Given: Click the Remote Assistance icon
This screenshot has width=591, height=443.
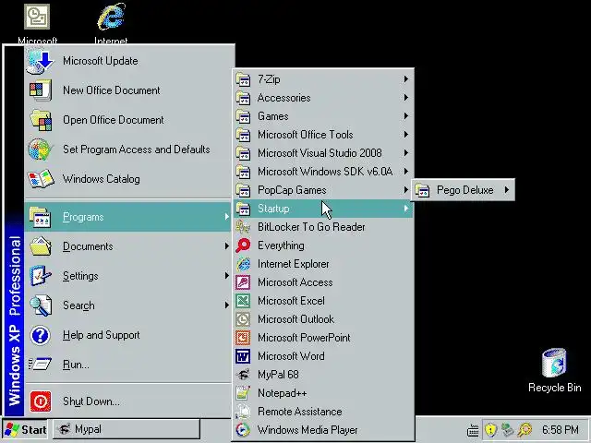Looking at the screenshot, I should (x=243, y=412).
